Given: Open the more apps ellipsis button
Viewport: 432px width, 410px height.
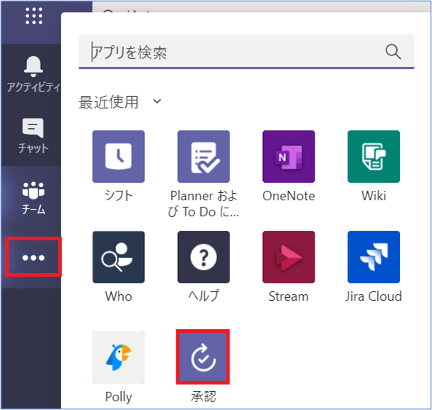Looking at the screenshot, I should click(34, 258).
